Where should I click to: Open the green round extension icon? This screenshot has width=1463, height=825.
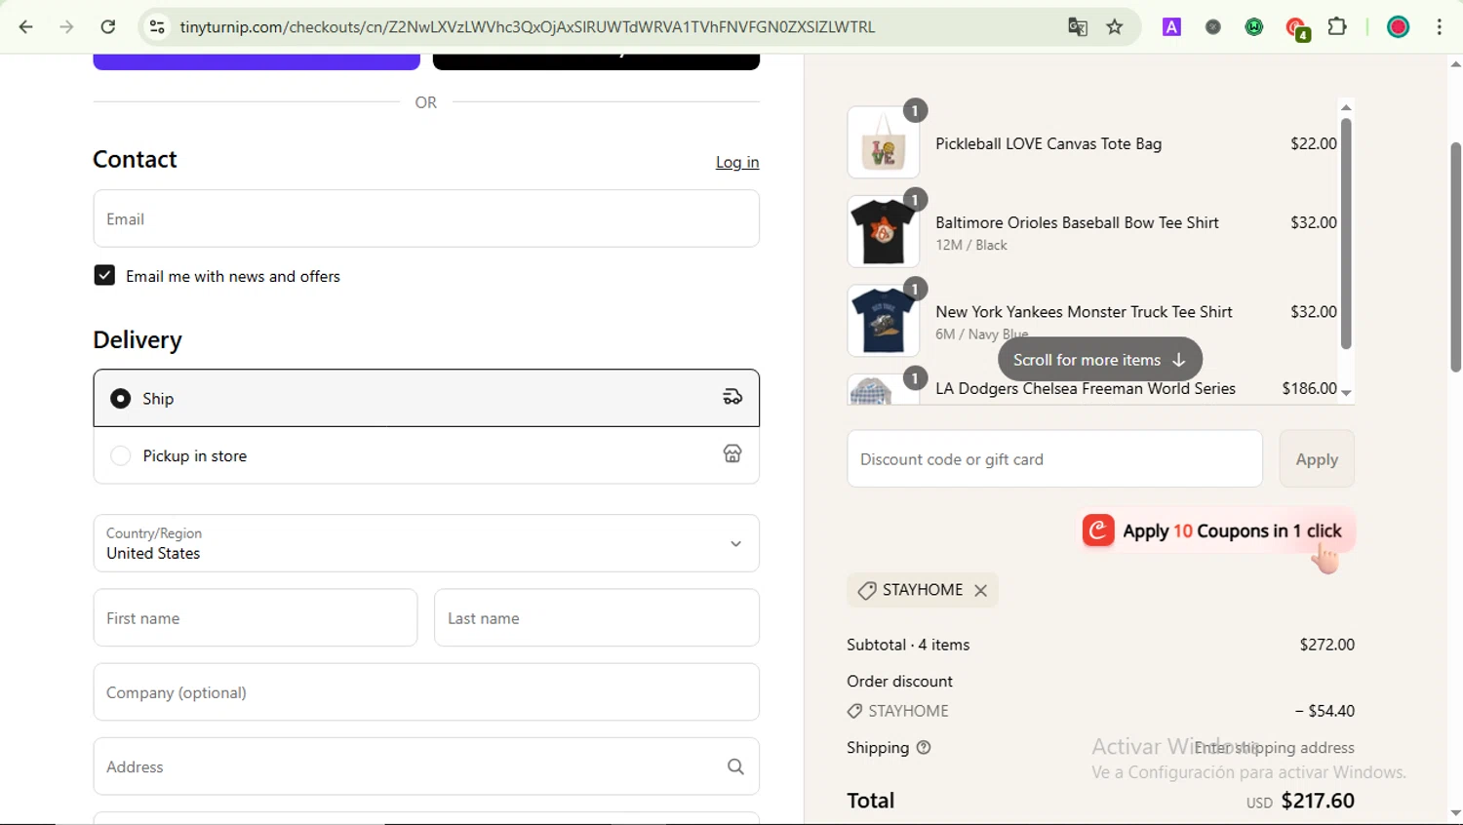pos(1254,27)
